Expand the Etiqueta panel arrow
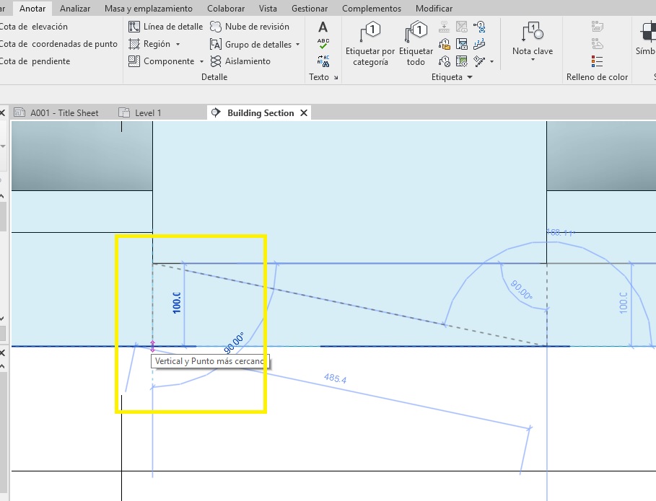 click(470, 77)
